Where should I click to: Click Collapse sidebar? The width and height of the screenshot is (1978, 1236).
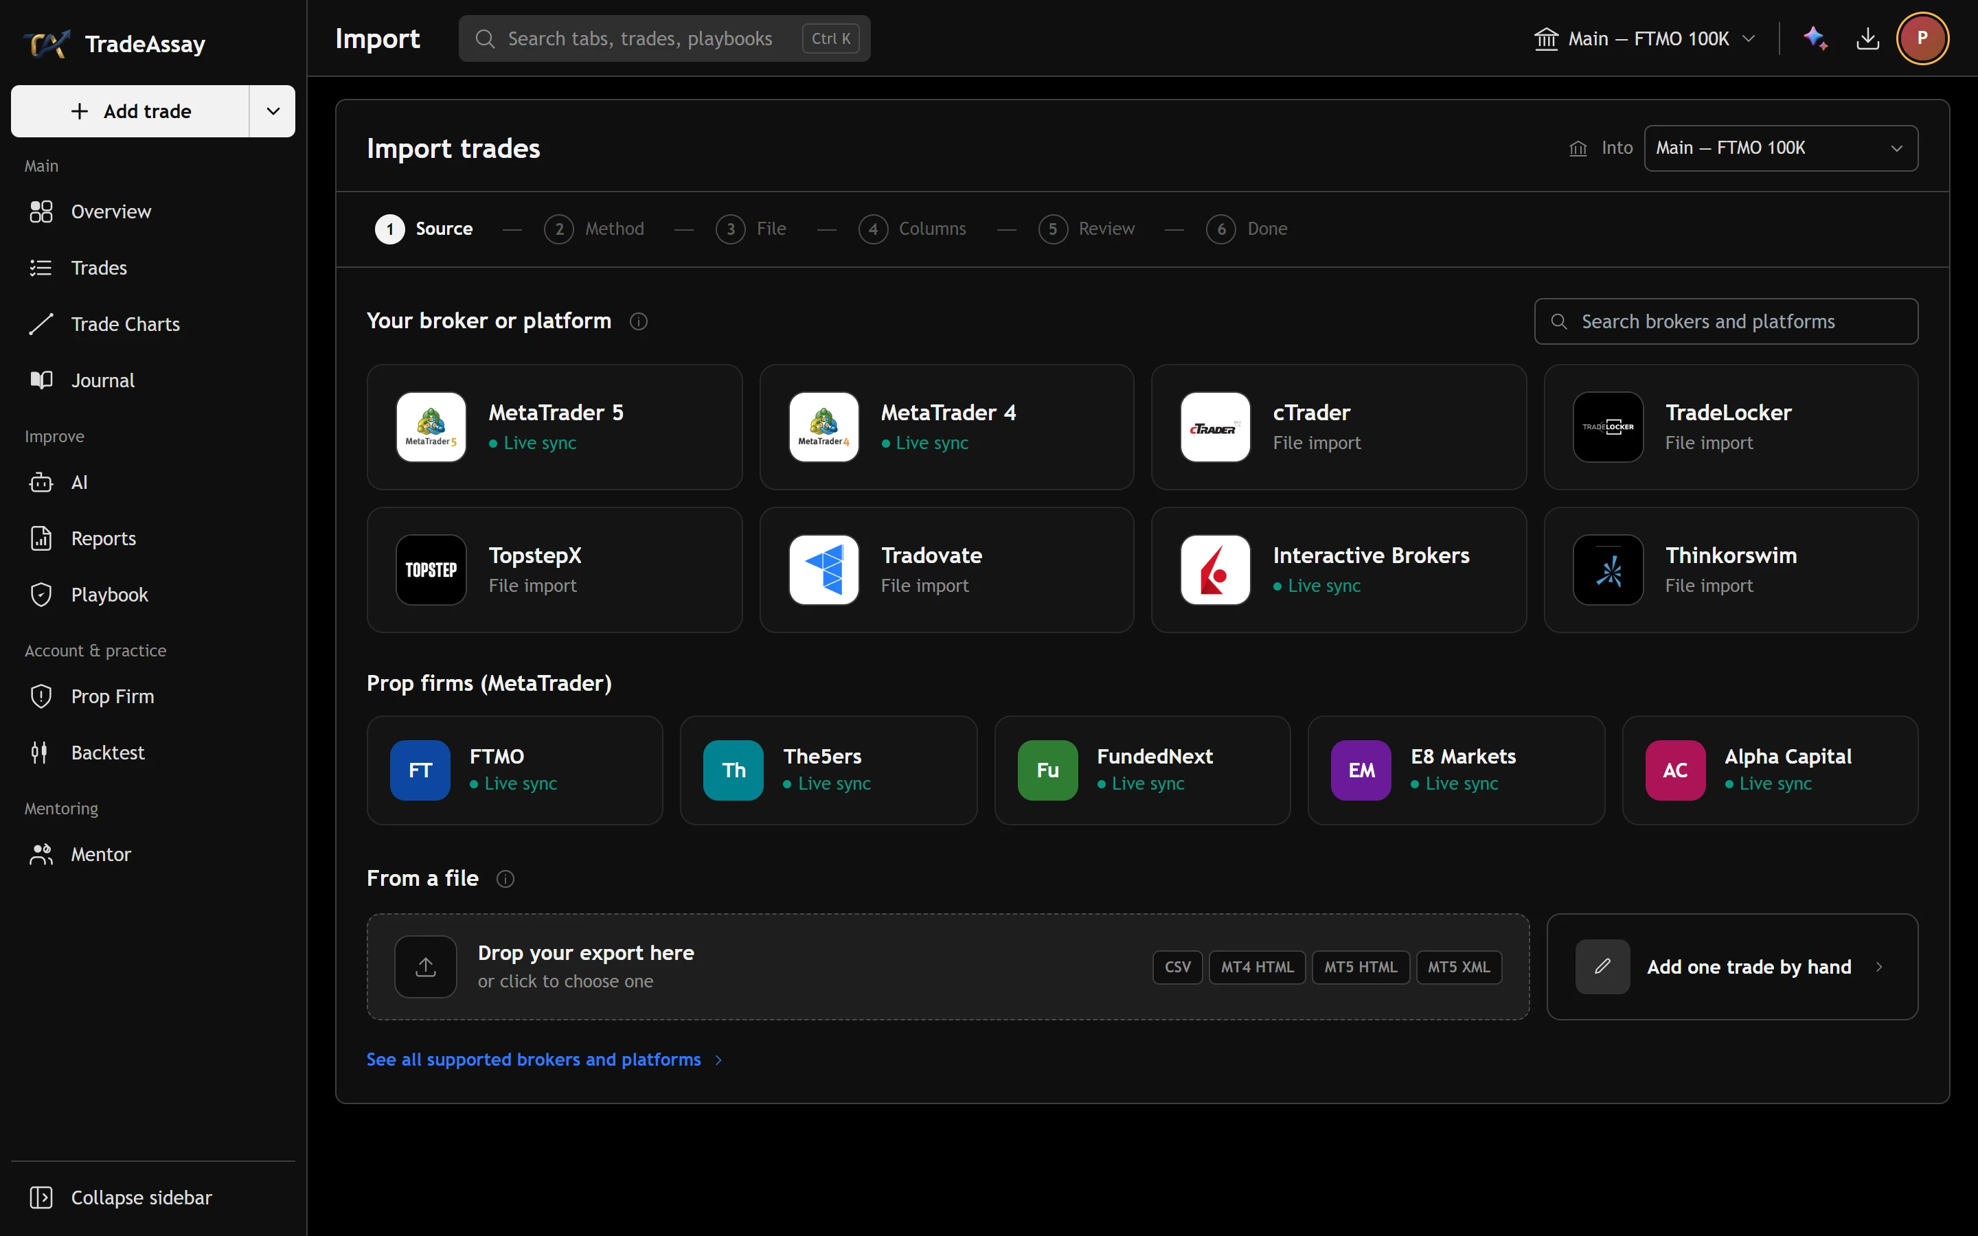153,1198
